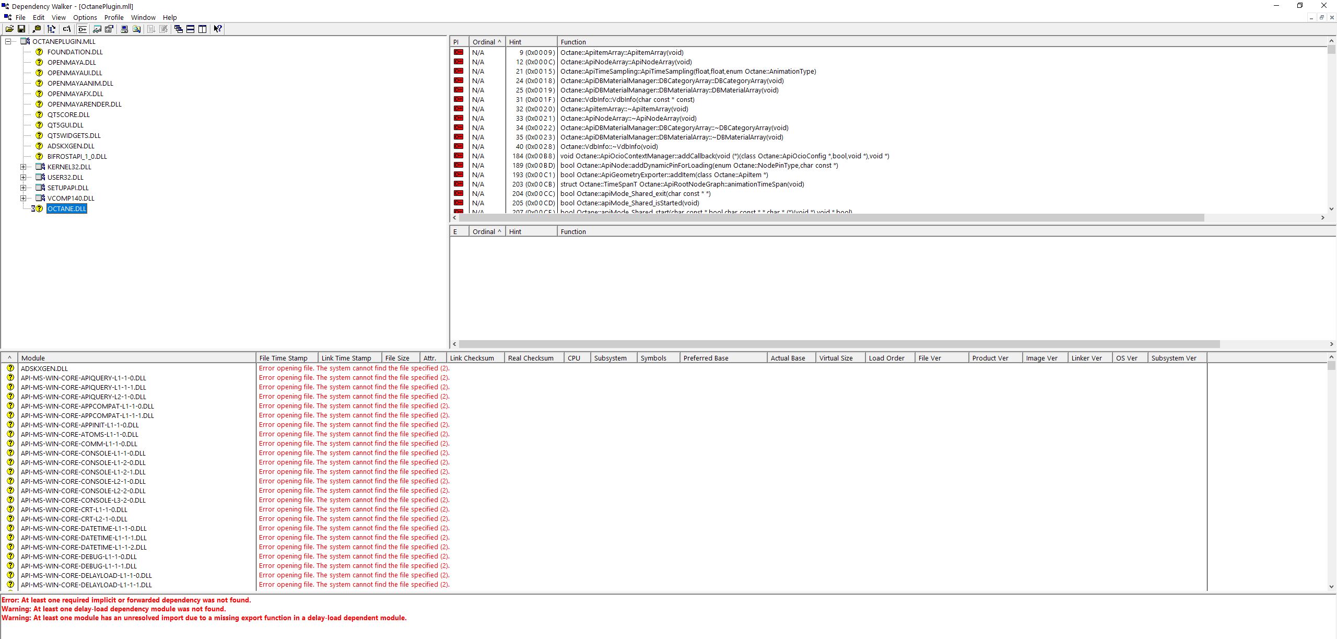Open the Profile menu
Viewport: 1337px width, 639px height.
click(114, 17)
